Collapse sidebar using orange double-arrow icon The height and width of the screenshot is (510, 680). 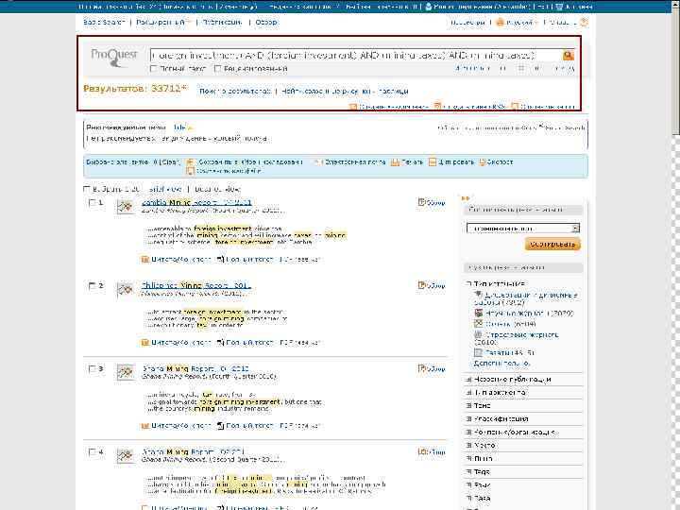pos(466,198)
